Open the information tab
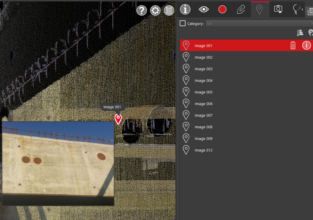 185,9
